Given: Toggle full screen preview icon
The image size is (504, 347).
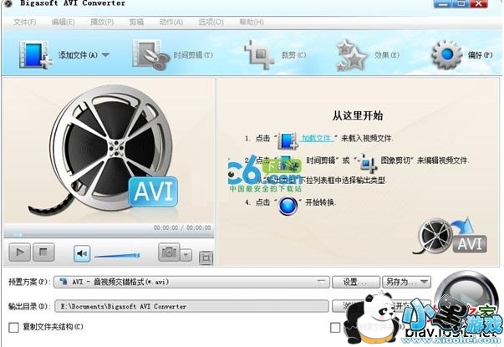Looking at the screenshot, I should (x=206, y=258).
